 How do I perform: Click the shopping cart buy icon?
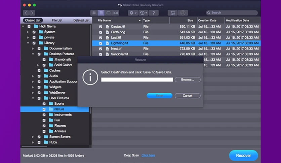[x=173, y=13]
